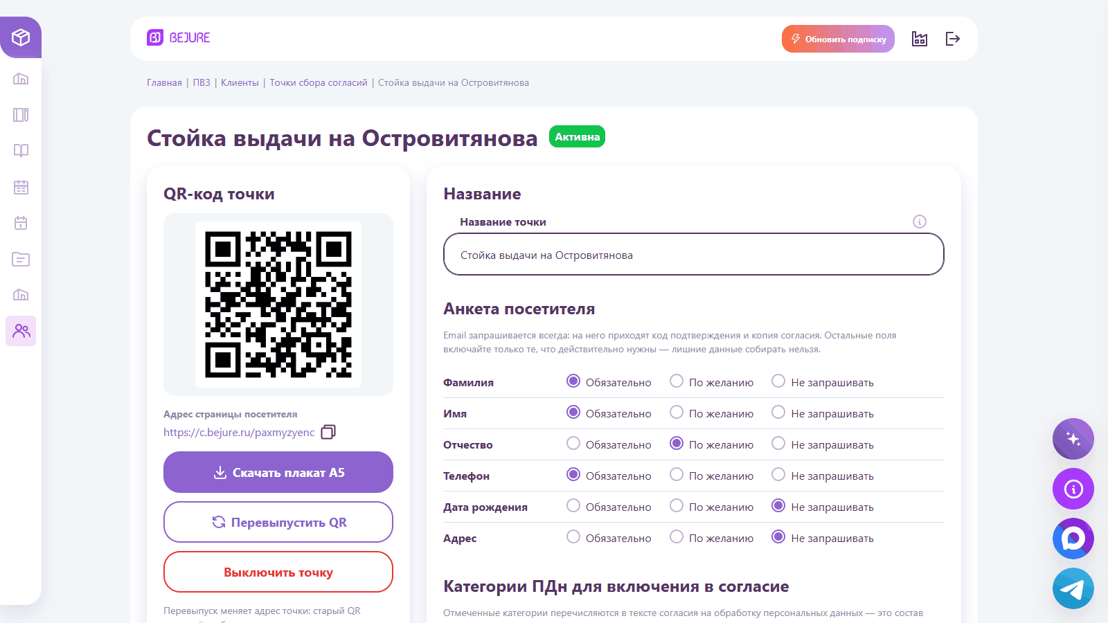Click the Стойка выдачи на Островитянова breadcrumb text
The image size is (1108, 623).
pyautogui.click(x=454, y=82)
